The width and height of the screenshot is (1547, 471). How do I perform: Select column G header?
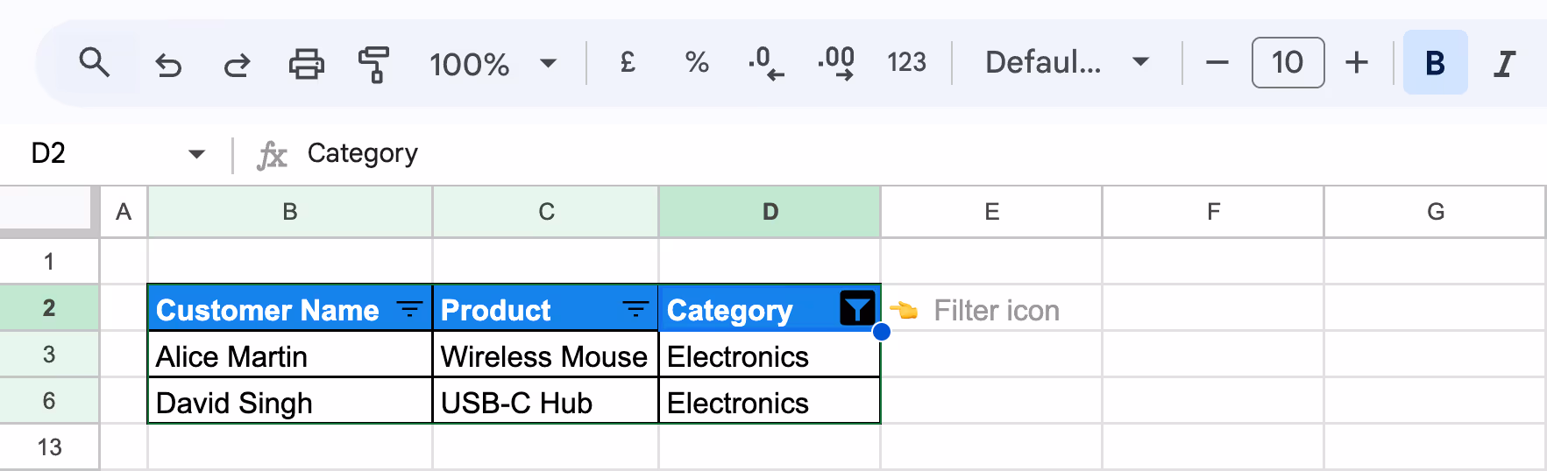coord(1435,212)
